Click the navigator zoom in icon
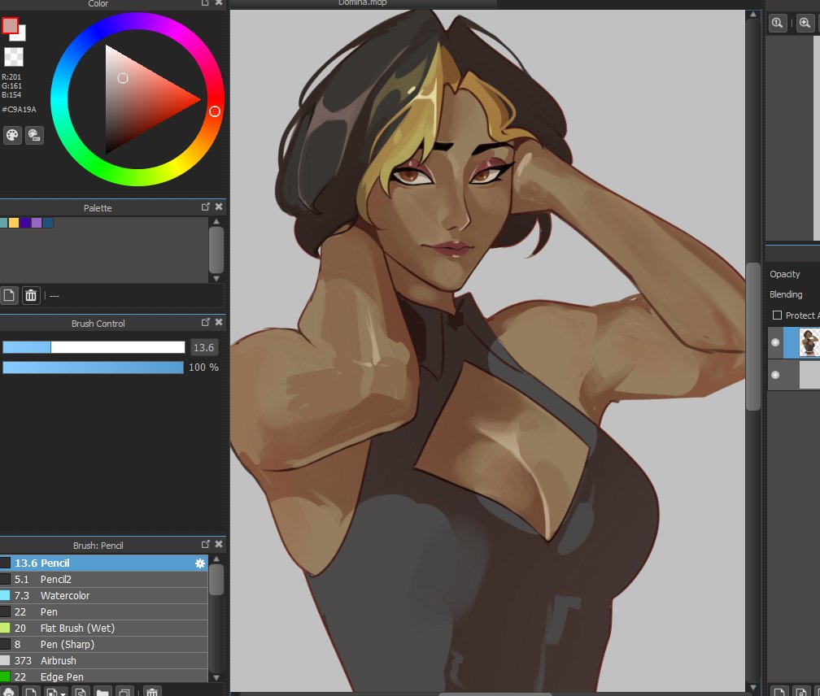 (805, 23)
